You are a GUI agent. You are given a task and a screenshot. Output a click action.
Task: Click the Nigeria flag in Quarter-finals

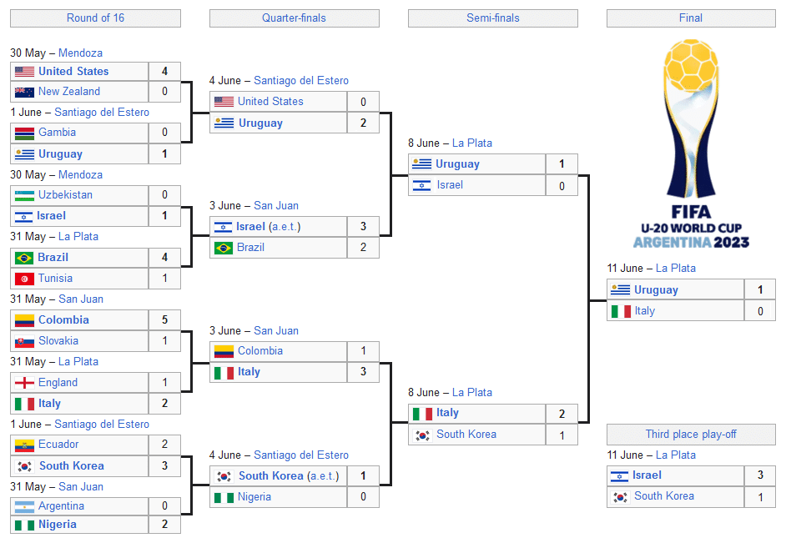(x=224, y=497)
